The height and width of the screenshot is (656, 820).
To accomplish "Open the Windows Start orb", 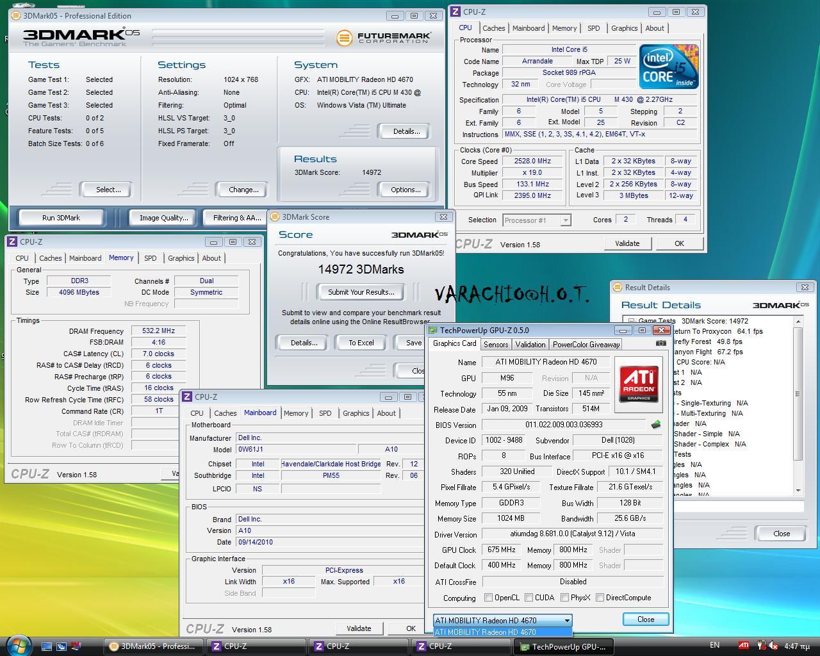I will pos(17,645).
